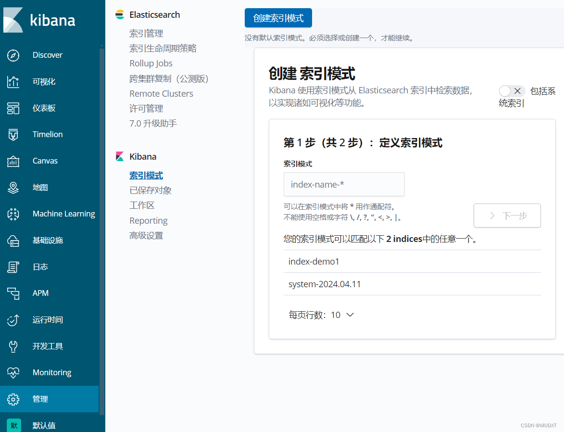Open 索引生命周期策略 link
564x432 pixels.
(x=163, y=48)
